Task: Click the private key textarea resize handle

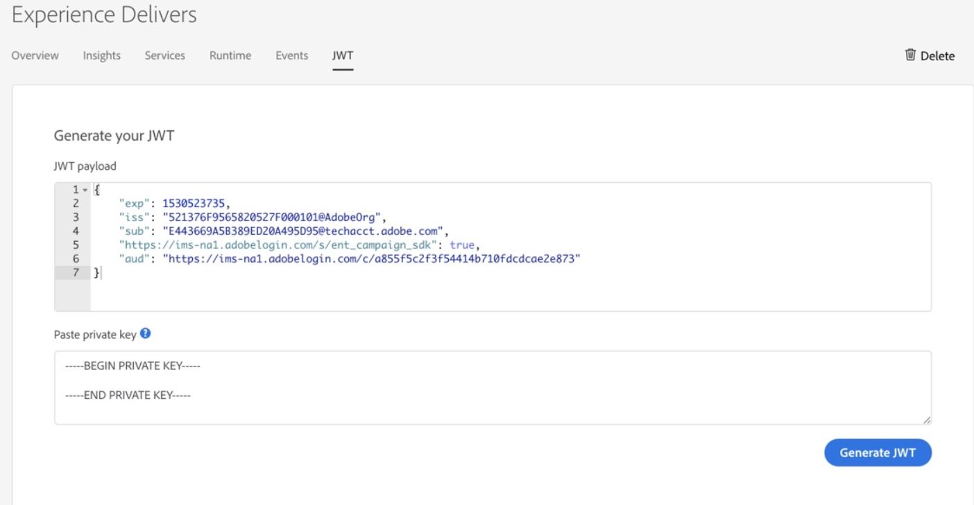Action: tap(927, 420)
